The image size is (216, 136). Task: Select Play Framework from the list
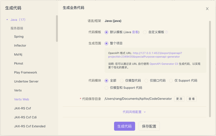(x=26, y=73)
